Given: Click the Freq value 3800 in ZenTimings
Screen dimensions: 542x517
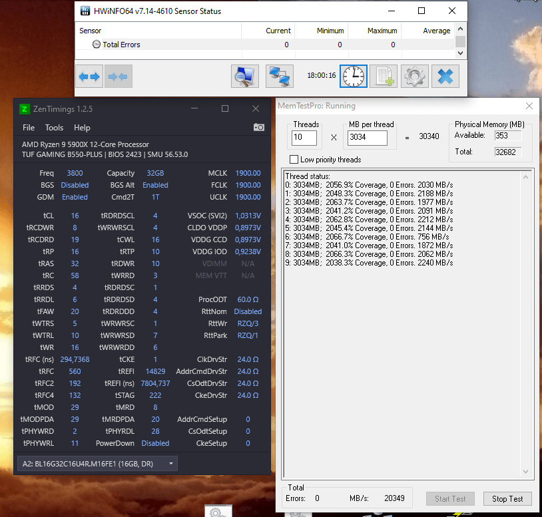Looking at the screenshot, I should pos(75,173).
